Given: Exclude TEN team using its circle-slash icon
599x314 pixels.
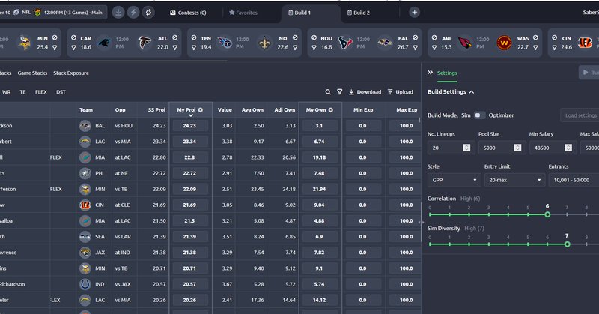Looking at the screenshot, I should click(x=194, y=38).
